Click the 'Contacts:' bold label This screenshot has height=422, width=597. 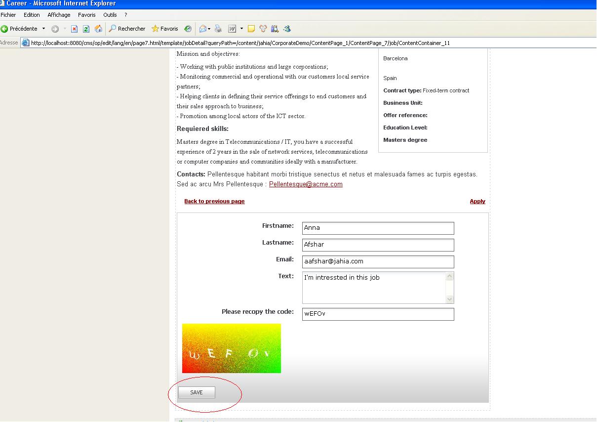pyautogui.click(x=191, y=174)
